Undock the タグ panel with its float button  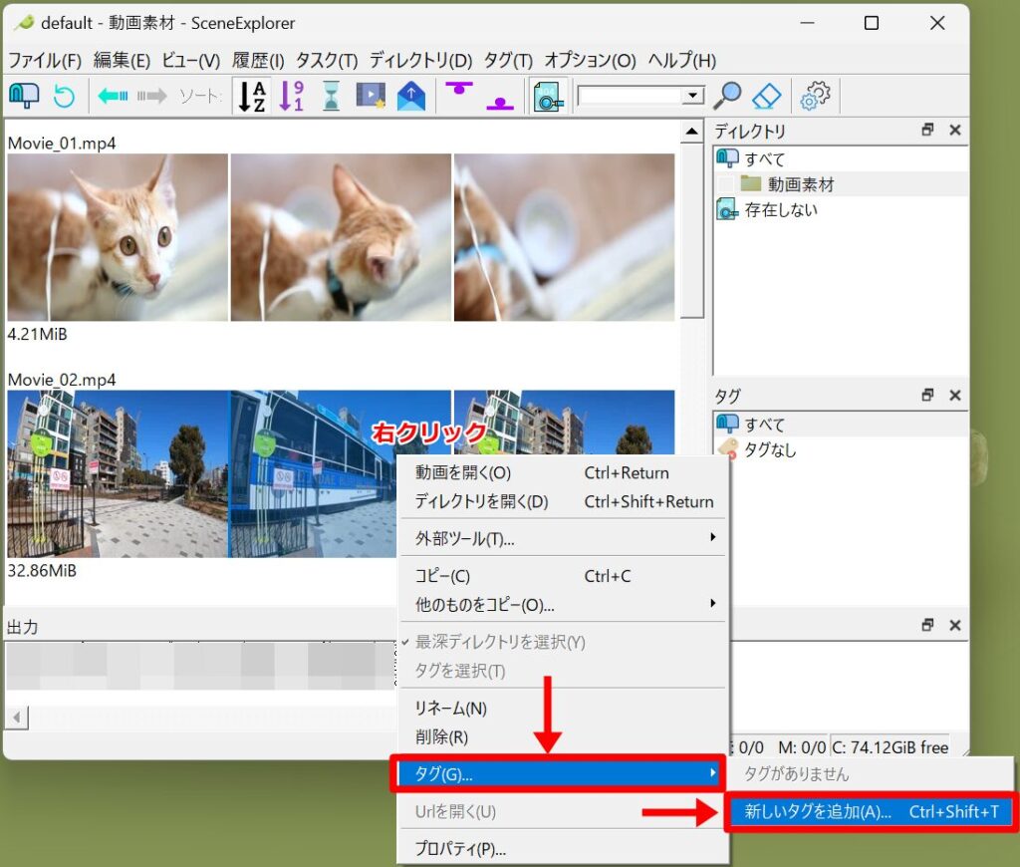coord(927,396)
